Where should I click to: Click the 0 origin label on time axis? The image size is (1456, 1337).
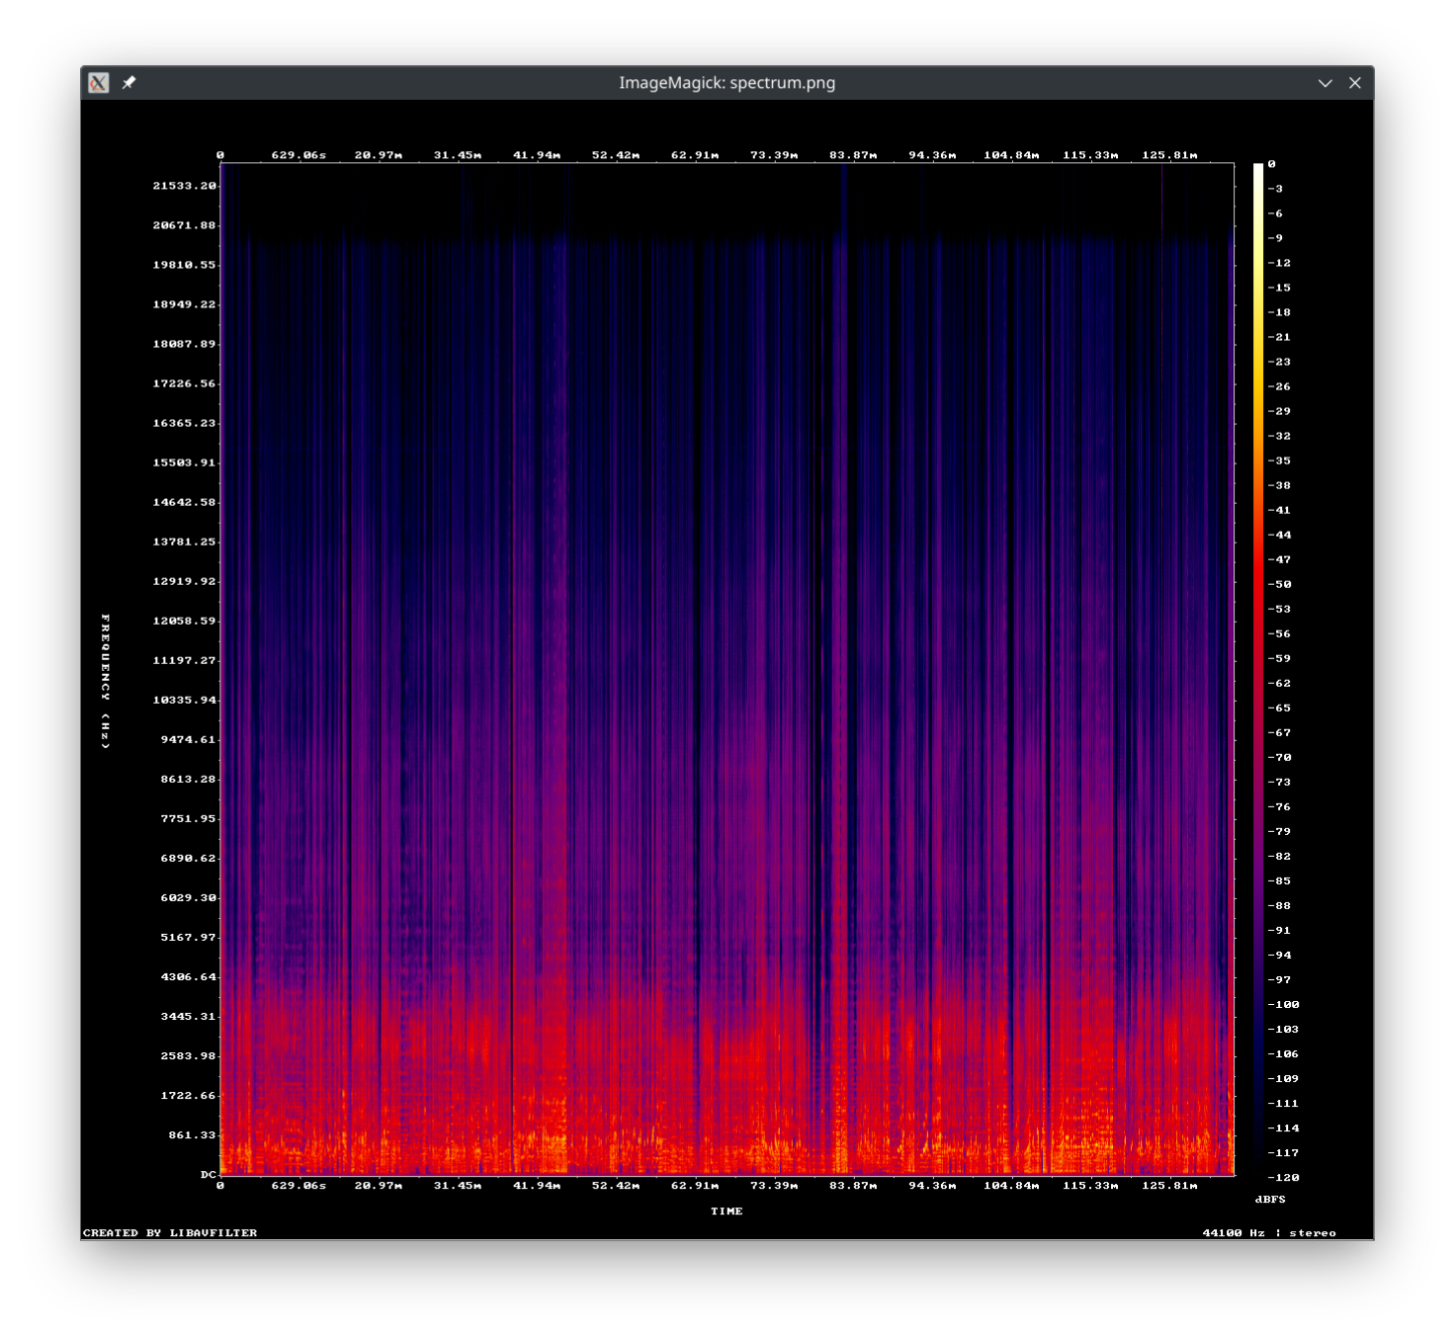click(219, 1186)
